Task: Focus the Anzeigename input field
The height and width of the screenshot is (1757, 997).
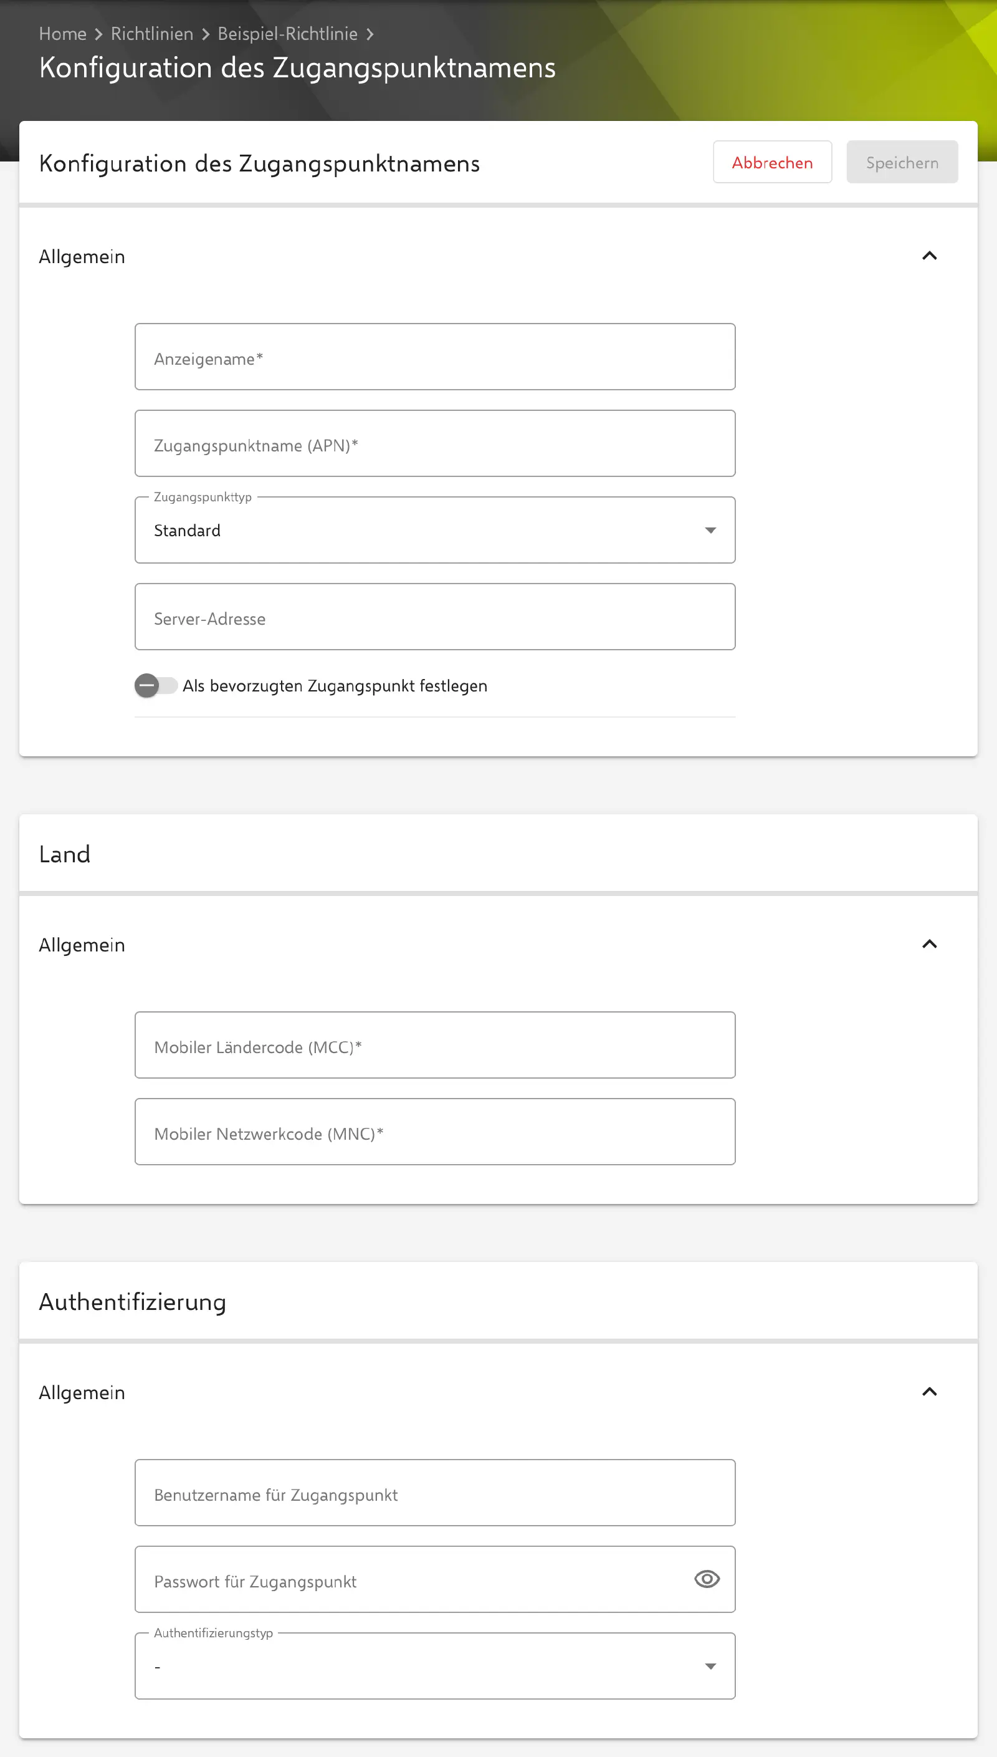Action: 435,357
